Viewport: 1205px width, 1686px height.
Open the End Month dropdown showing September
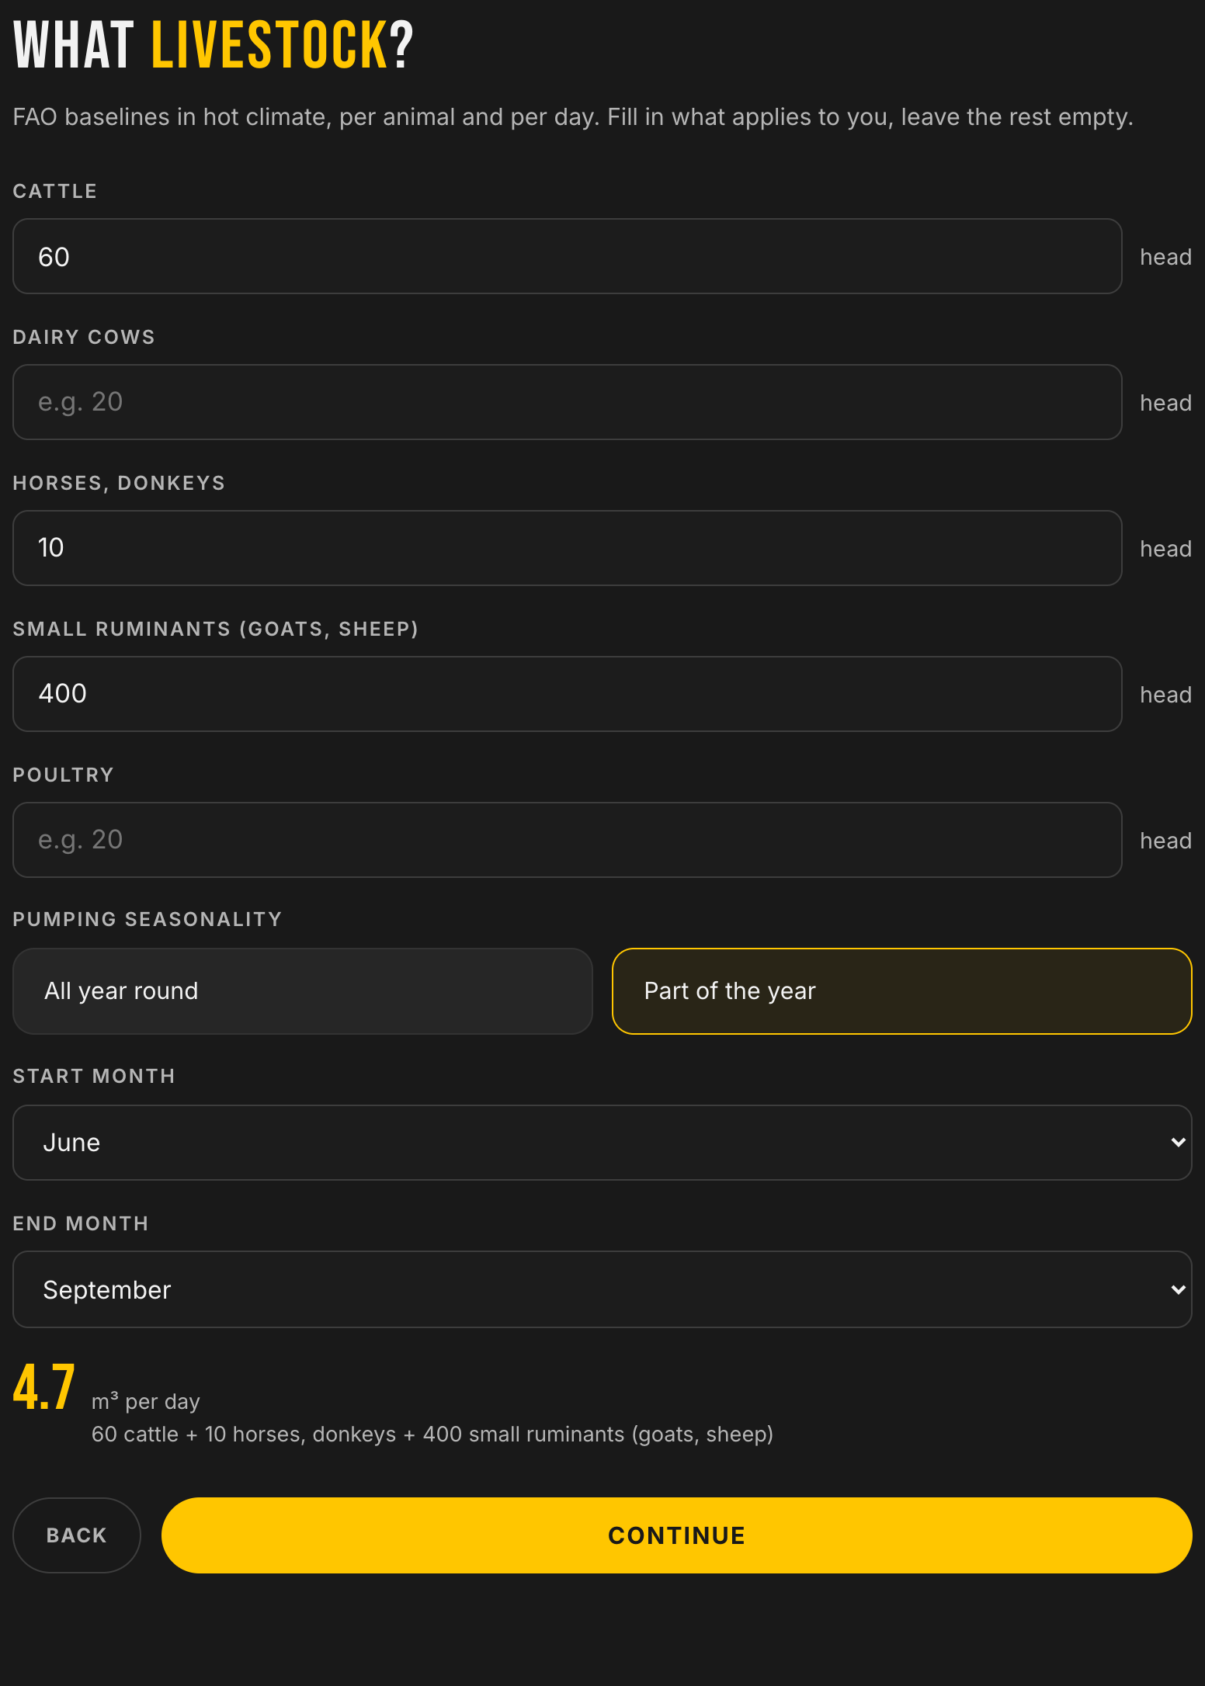click(602, 1289)
